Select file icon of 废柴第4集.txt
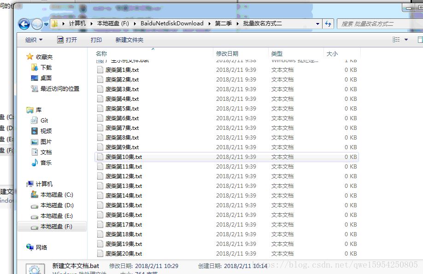This screenshot has width=423, height=274. tap(100, 99)
